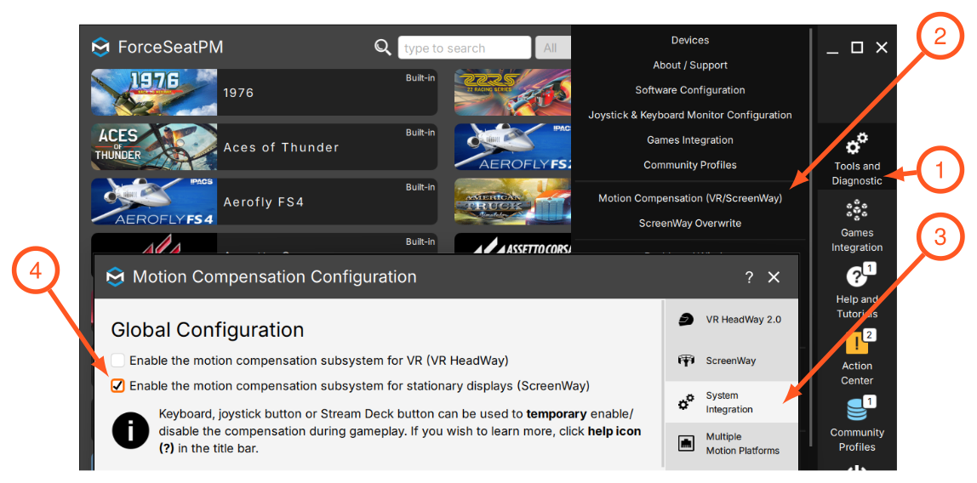This screenshot has height=483, width=977.
Task: Choose Games Integration in the dropdown menu
Action: (689, 140)
